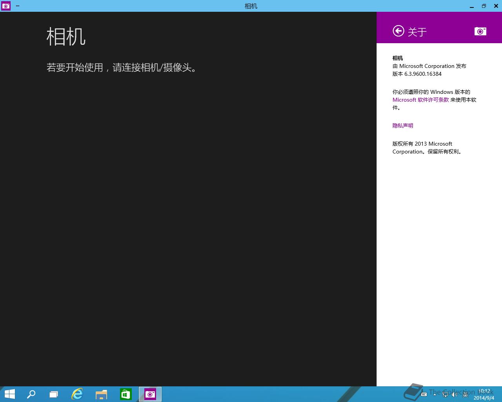Minimize the 相机 window
Viewport: 502px width, 402px height.
pos(472,6)
